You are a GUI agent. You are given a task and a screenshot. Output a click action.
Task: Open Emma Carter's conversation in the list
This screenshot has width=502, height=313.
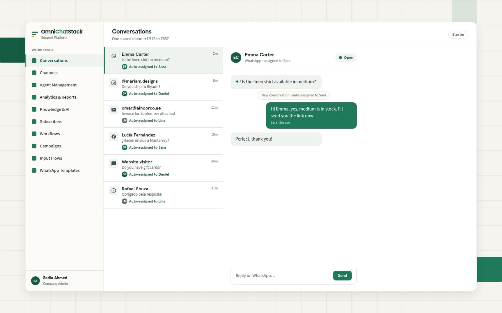(163, 60)
